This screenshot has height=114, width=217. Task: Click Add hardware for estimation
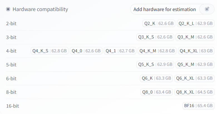coord(164,9)
